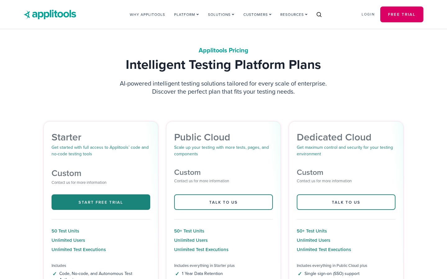Click 'Unlimited Users' in Dedicated Cloud plan
The height and width of the screenshot is (279, 447).
click(x=314, y=240)
